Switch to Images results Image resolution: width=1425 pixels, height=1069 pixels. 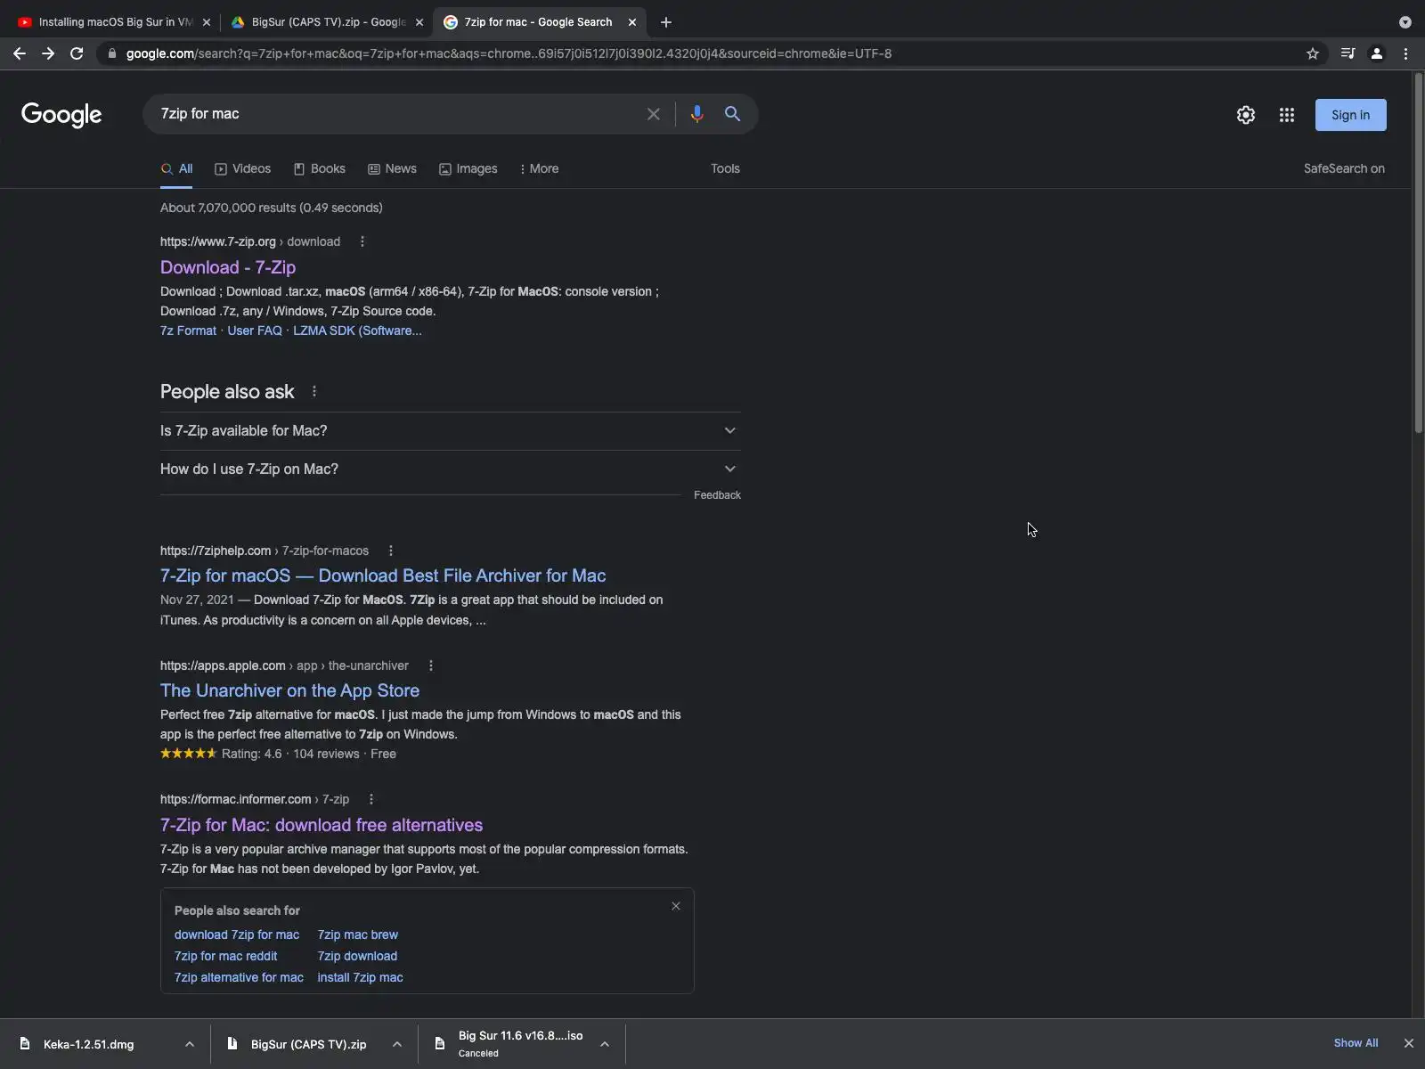468,168
